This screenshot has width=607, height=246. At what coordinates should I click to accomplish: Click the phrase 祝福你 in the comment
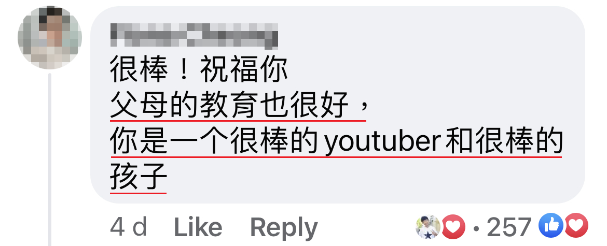243,71
